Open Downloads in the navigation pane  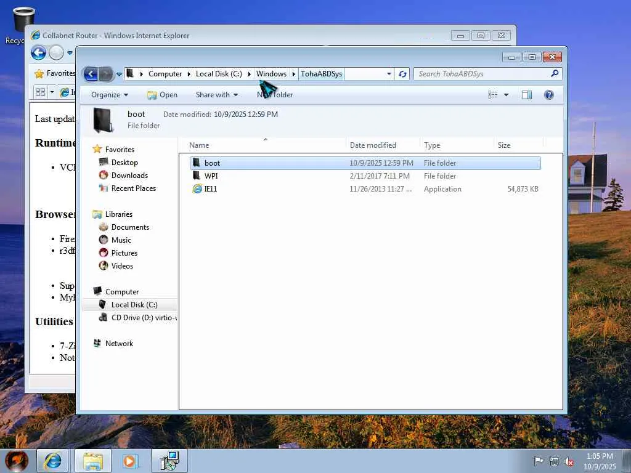129,176
